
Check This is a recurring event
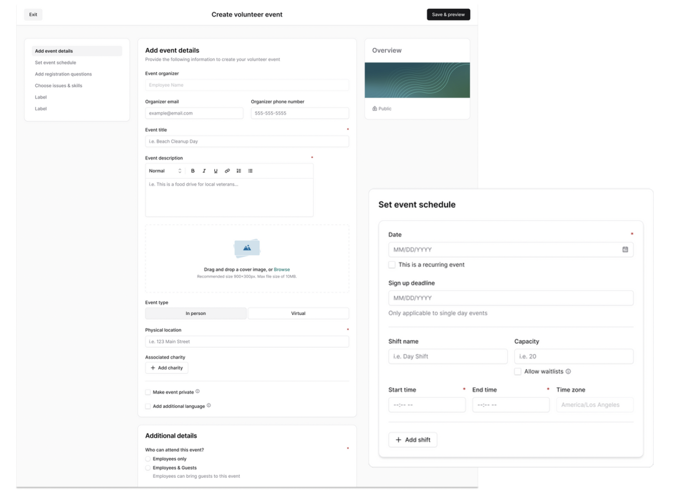click(392, 265)
